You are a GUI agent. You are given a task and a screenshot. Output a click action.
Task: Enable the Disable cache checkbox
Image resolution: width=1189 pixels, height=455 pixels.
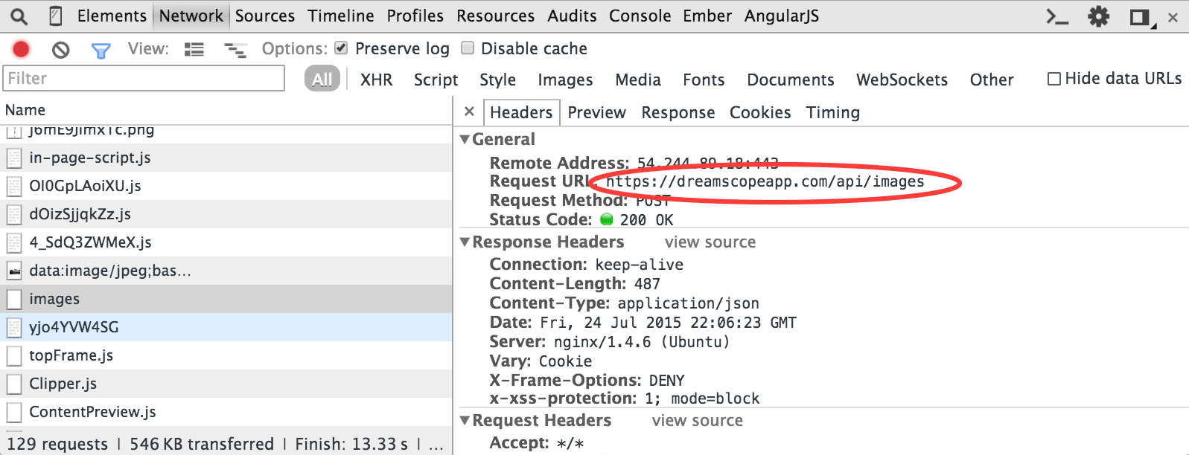pos(468,48)
